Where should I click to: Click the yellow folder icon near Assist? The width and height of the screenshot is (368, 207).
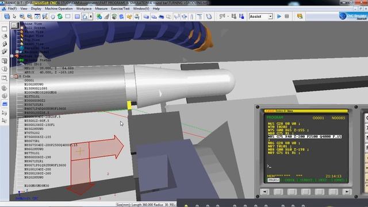(300, 17)
